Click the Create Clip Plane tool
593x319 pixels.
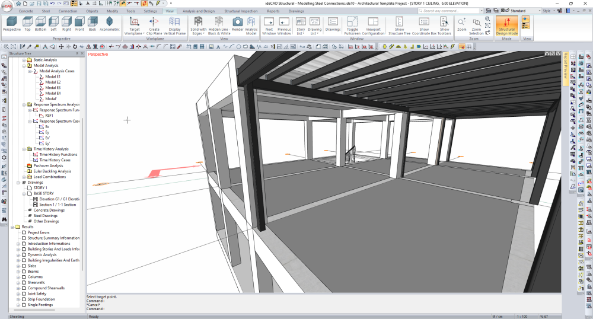tap(154, 24)
